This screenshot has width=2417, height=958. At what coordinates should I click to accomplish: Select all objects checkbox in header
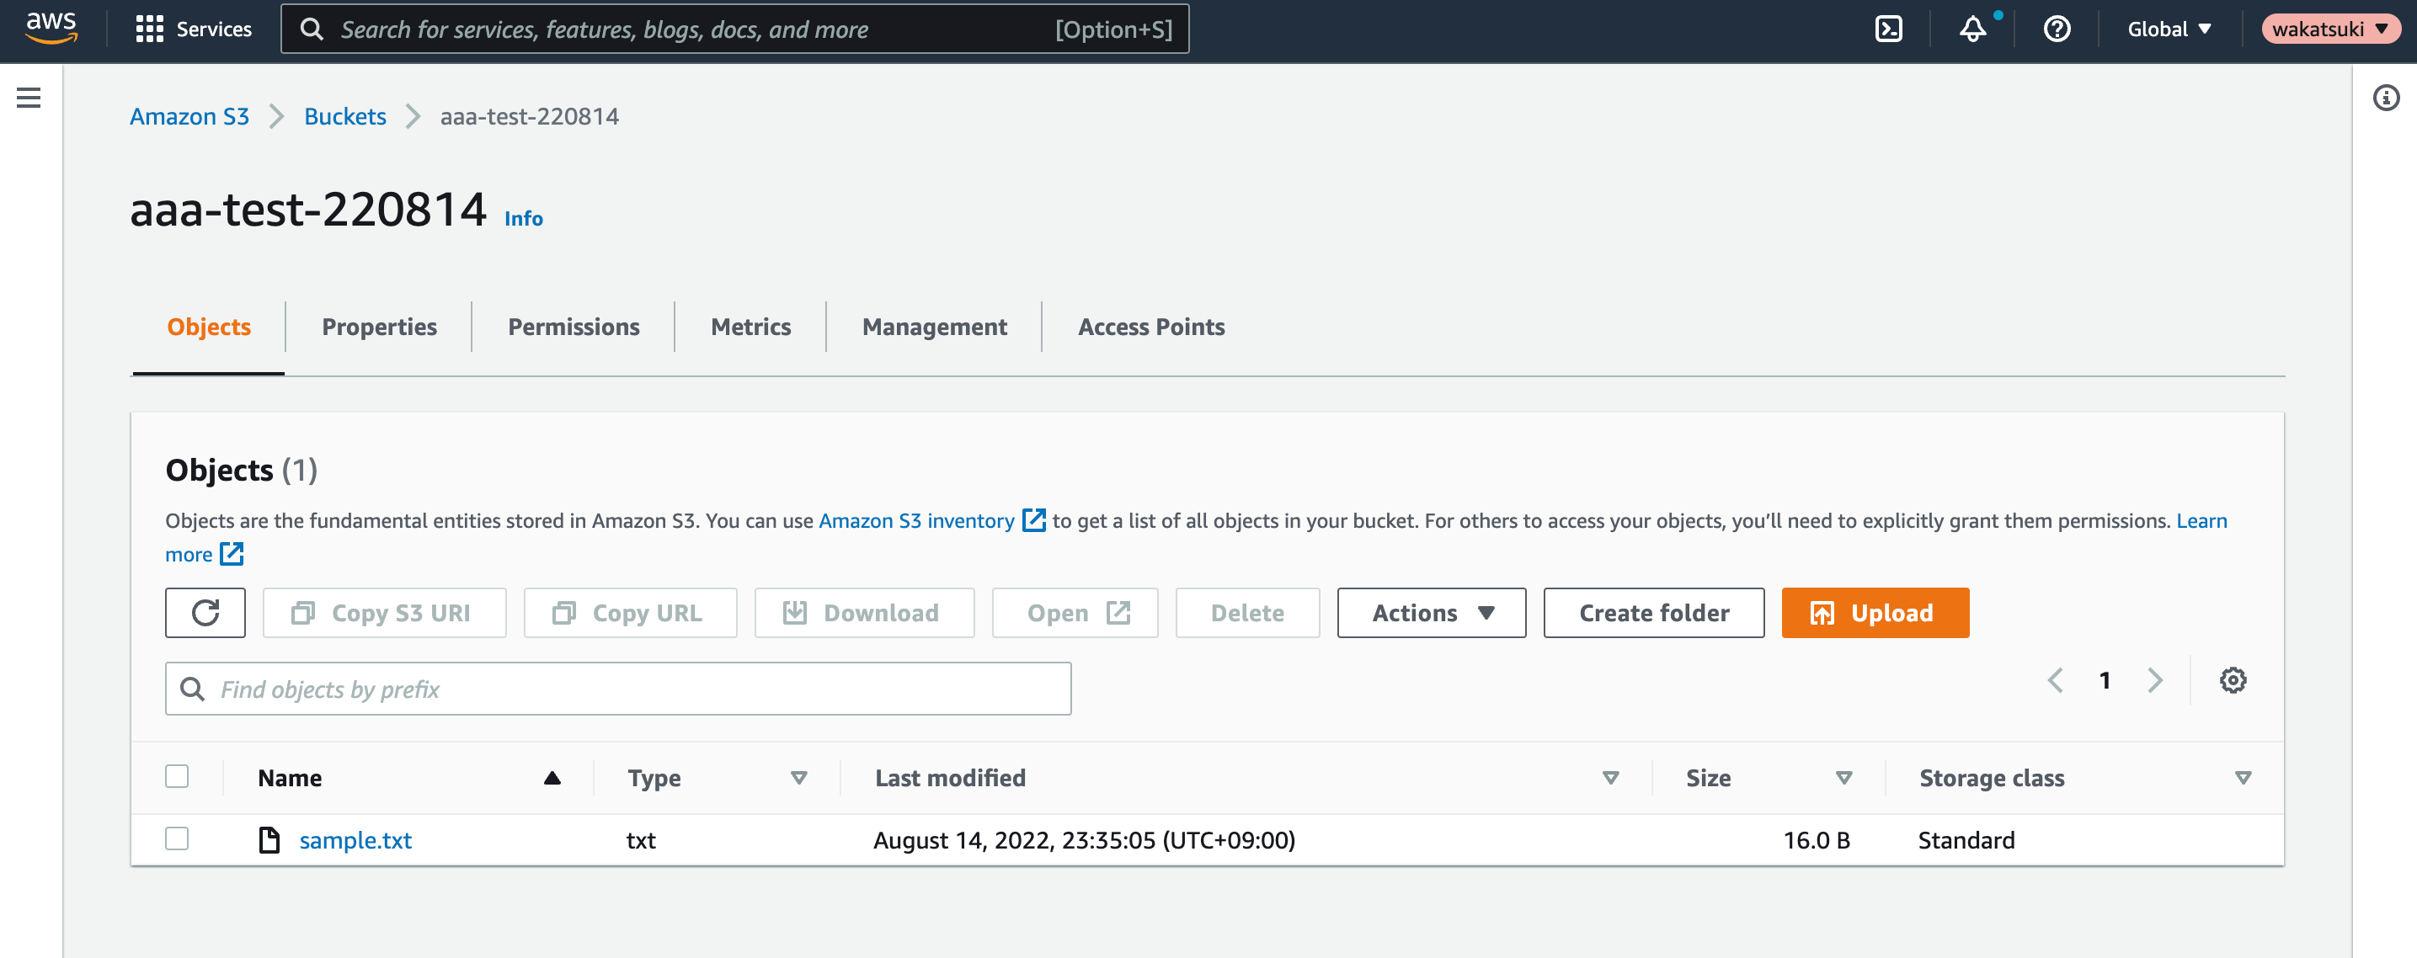click(x=178, y=776)
